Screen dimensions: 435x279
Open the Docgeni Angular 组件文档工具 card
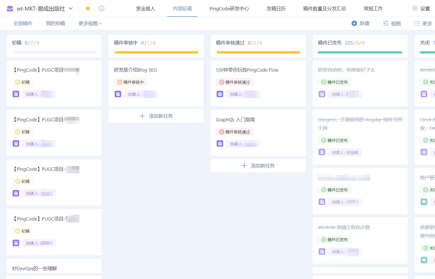pyautogui.click(x=360, y=137)
